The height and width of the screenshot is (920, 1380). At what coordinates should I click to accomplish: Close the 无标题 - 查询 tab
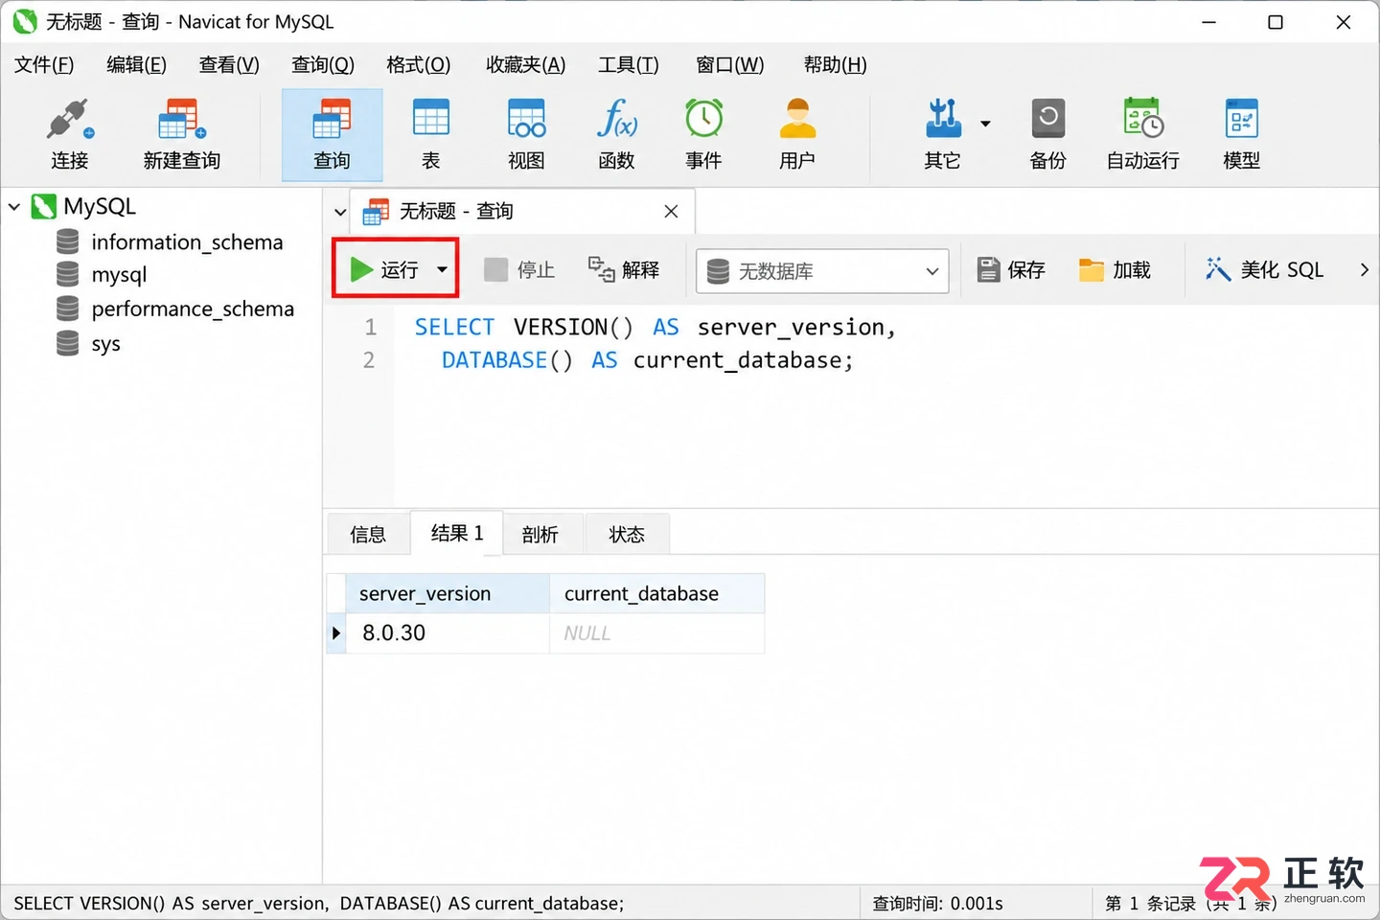point(671,211)
